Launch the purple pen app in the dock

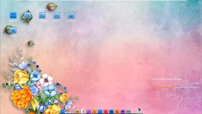coord(89,111)
